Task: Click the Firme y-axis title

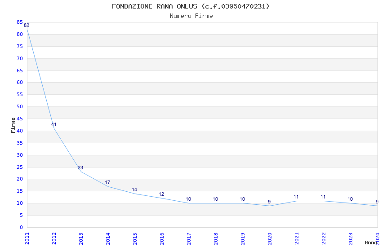Action: coord(13,125)
